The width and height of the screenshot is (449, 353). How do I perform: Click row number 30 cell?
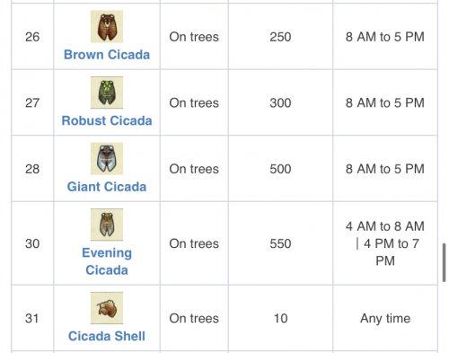32,243
